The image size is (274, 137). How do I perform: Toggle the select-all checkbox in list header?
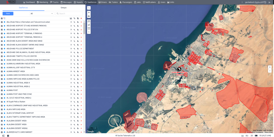2,18
